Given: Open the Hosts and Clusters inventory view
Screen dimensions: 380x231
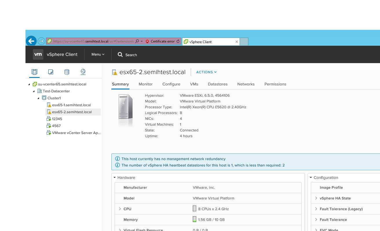Looking at the screenshot, I should 34,72.
